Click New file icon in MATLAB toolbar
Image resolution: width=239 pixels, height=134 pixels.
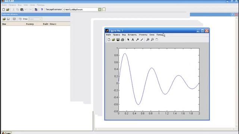tap(4, 10)
